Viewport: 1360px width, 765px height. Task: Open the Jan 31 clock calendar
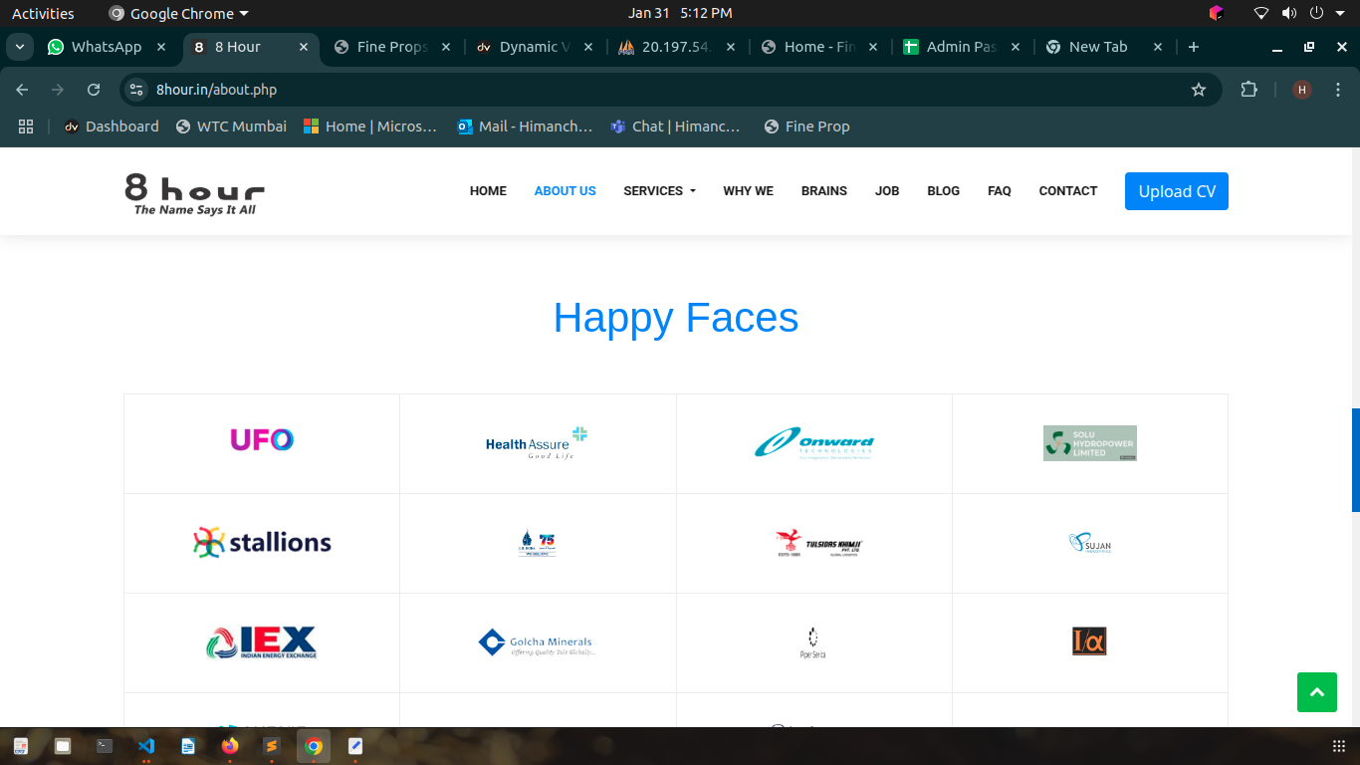[x=680, y=14]
